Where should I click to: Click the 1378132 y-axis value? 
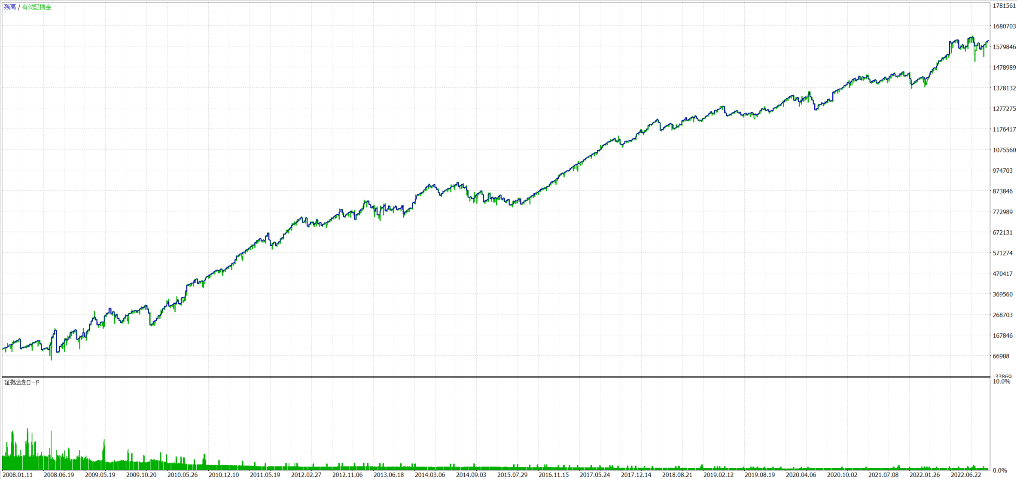tap(1004, 88)
